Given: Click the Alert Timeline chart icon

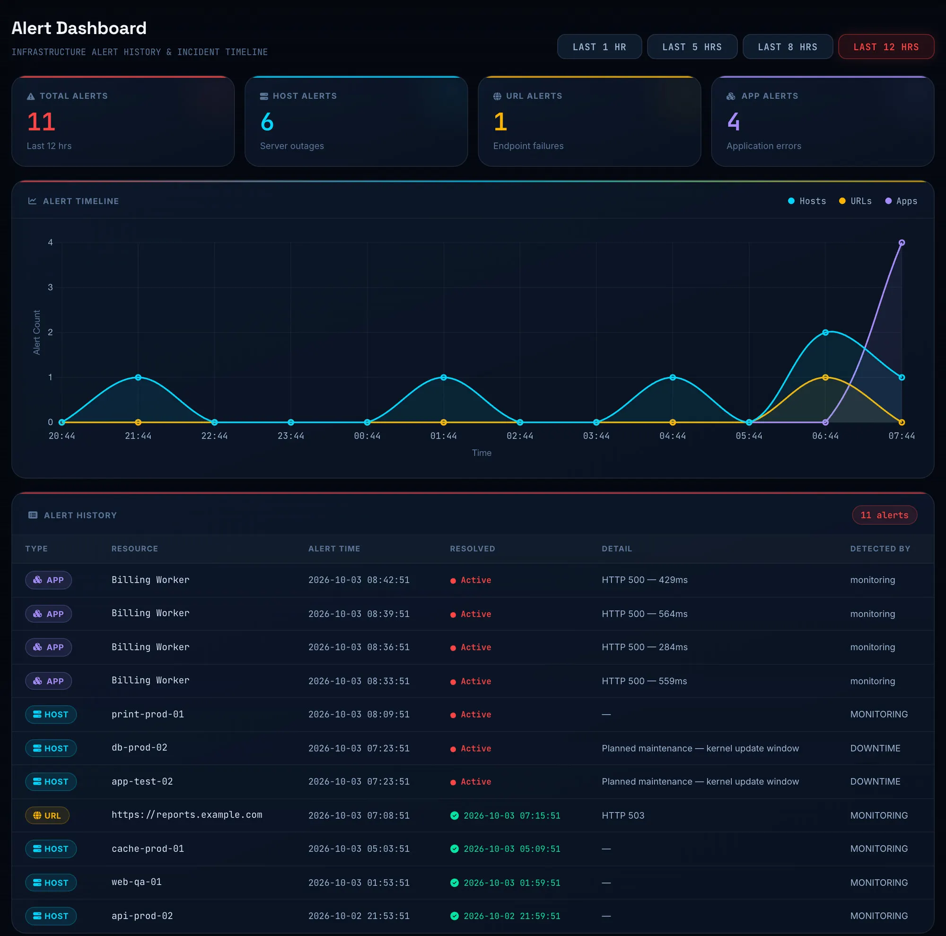Looking at the screenshot, I should (32, 201).
